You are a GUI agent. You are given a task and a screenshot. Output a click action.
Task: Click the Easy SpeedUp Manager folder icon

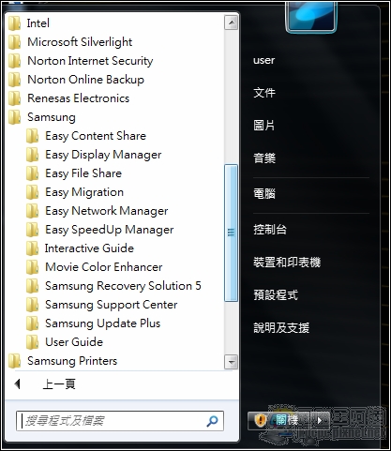32,230
